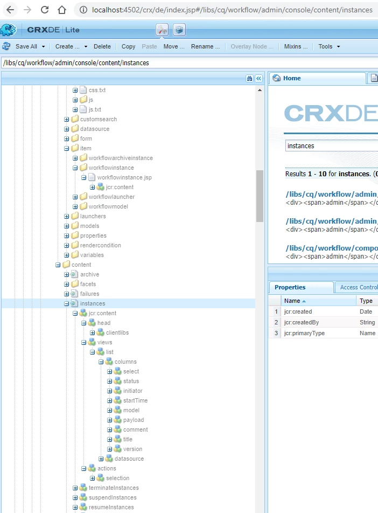
Task: Reload the page with refresh icon
Action: tap(45, 10)
